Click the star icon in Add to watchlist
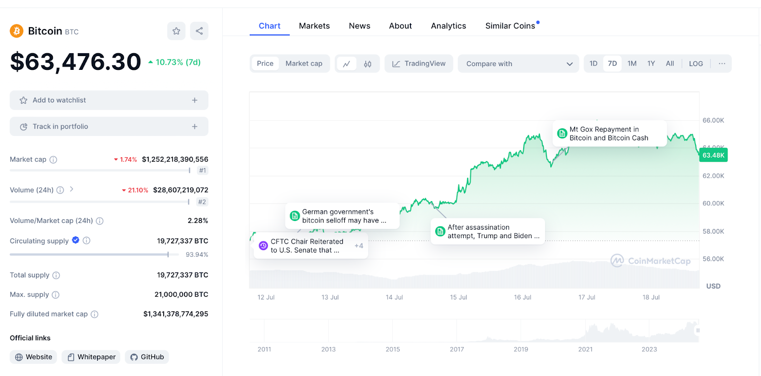 point(23,100)
